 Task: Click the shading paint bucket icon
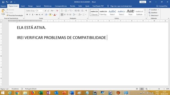(79, 15)
